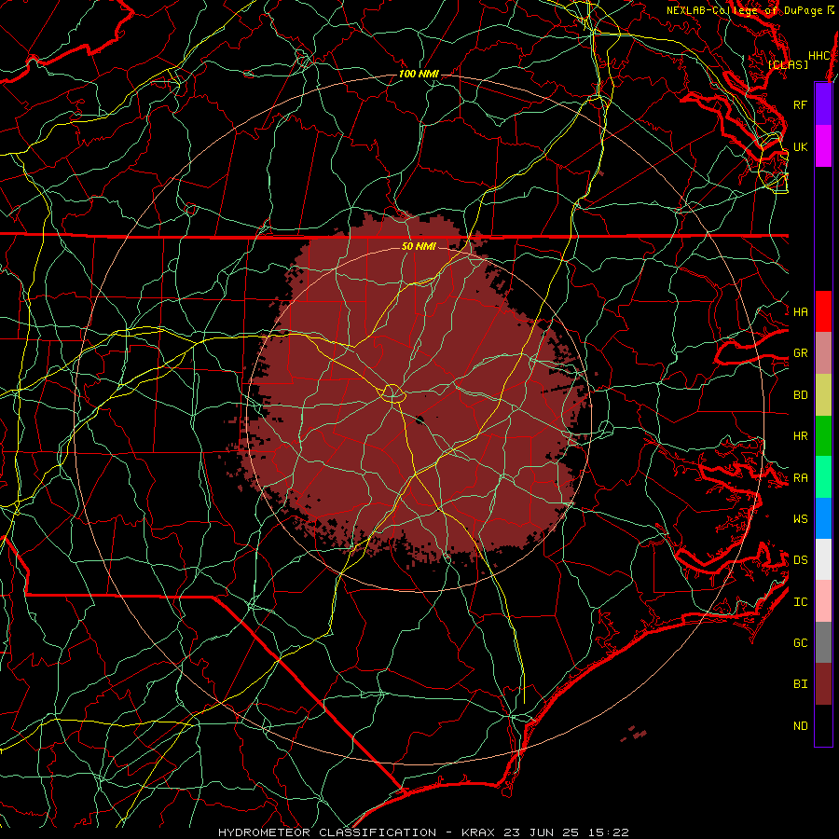
Task: Select the HA legend label
Action: [801, 311]
